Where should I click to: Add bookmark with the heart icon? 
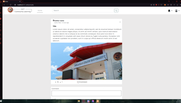tap(161, 5)
